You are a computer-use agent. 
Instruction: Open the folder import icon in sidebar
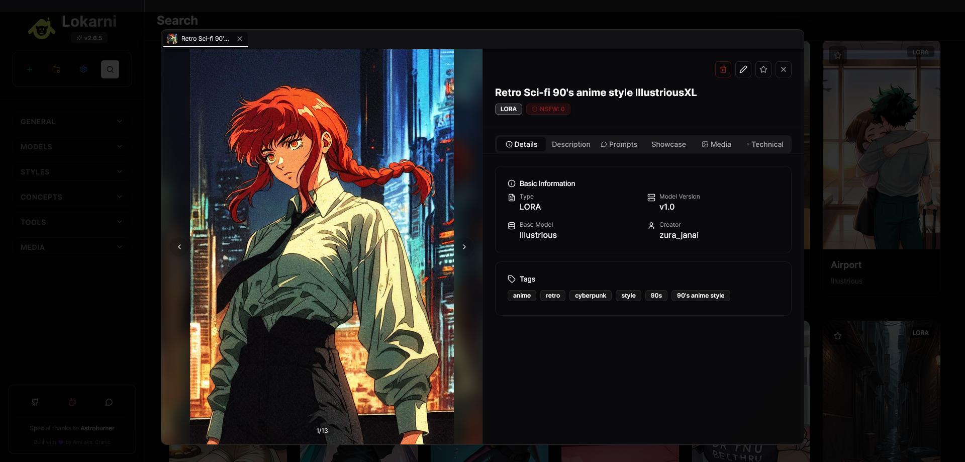[x=56, y=69]
